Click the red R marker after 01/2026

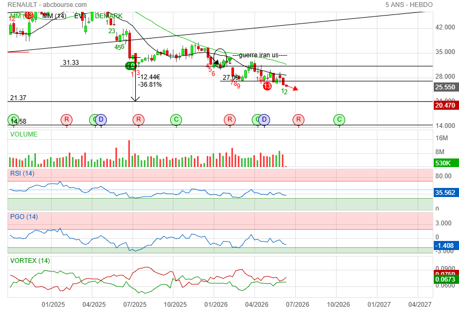(230, 119)
